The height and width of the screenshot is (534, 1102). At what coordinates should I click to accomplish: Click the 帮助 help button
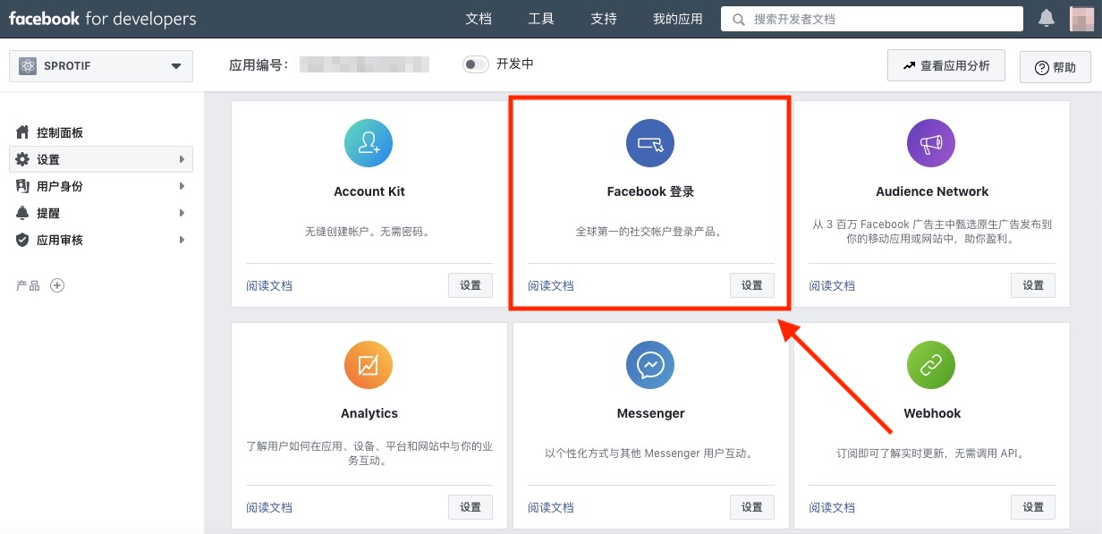[1055, 67]
